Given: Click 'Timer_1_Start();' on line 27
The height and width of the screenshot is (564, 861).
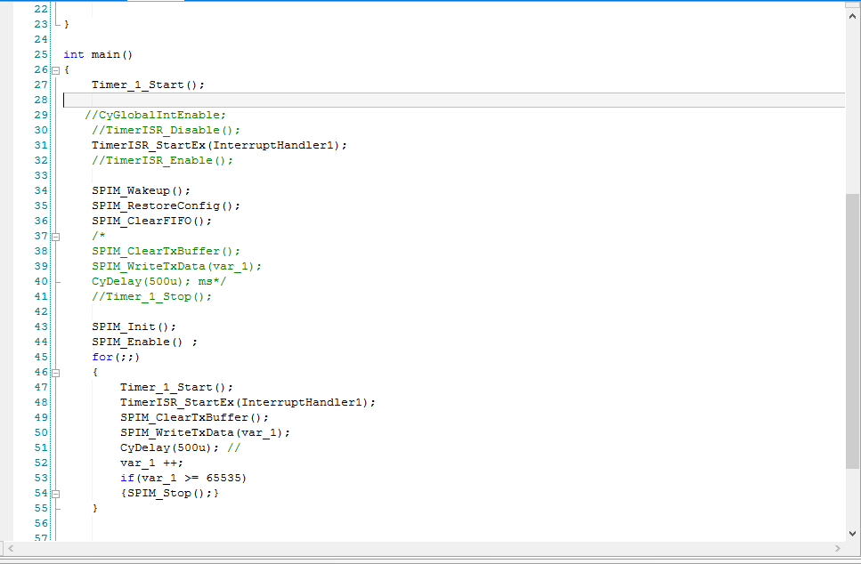Looking at the screenshot, I should (148, 85).
